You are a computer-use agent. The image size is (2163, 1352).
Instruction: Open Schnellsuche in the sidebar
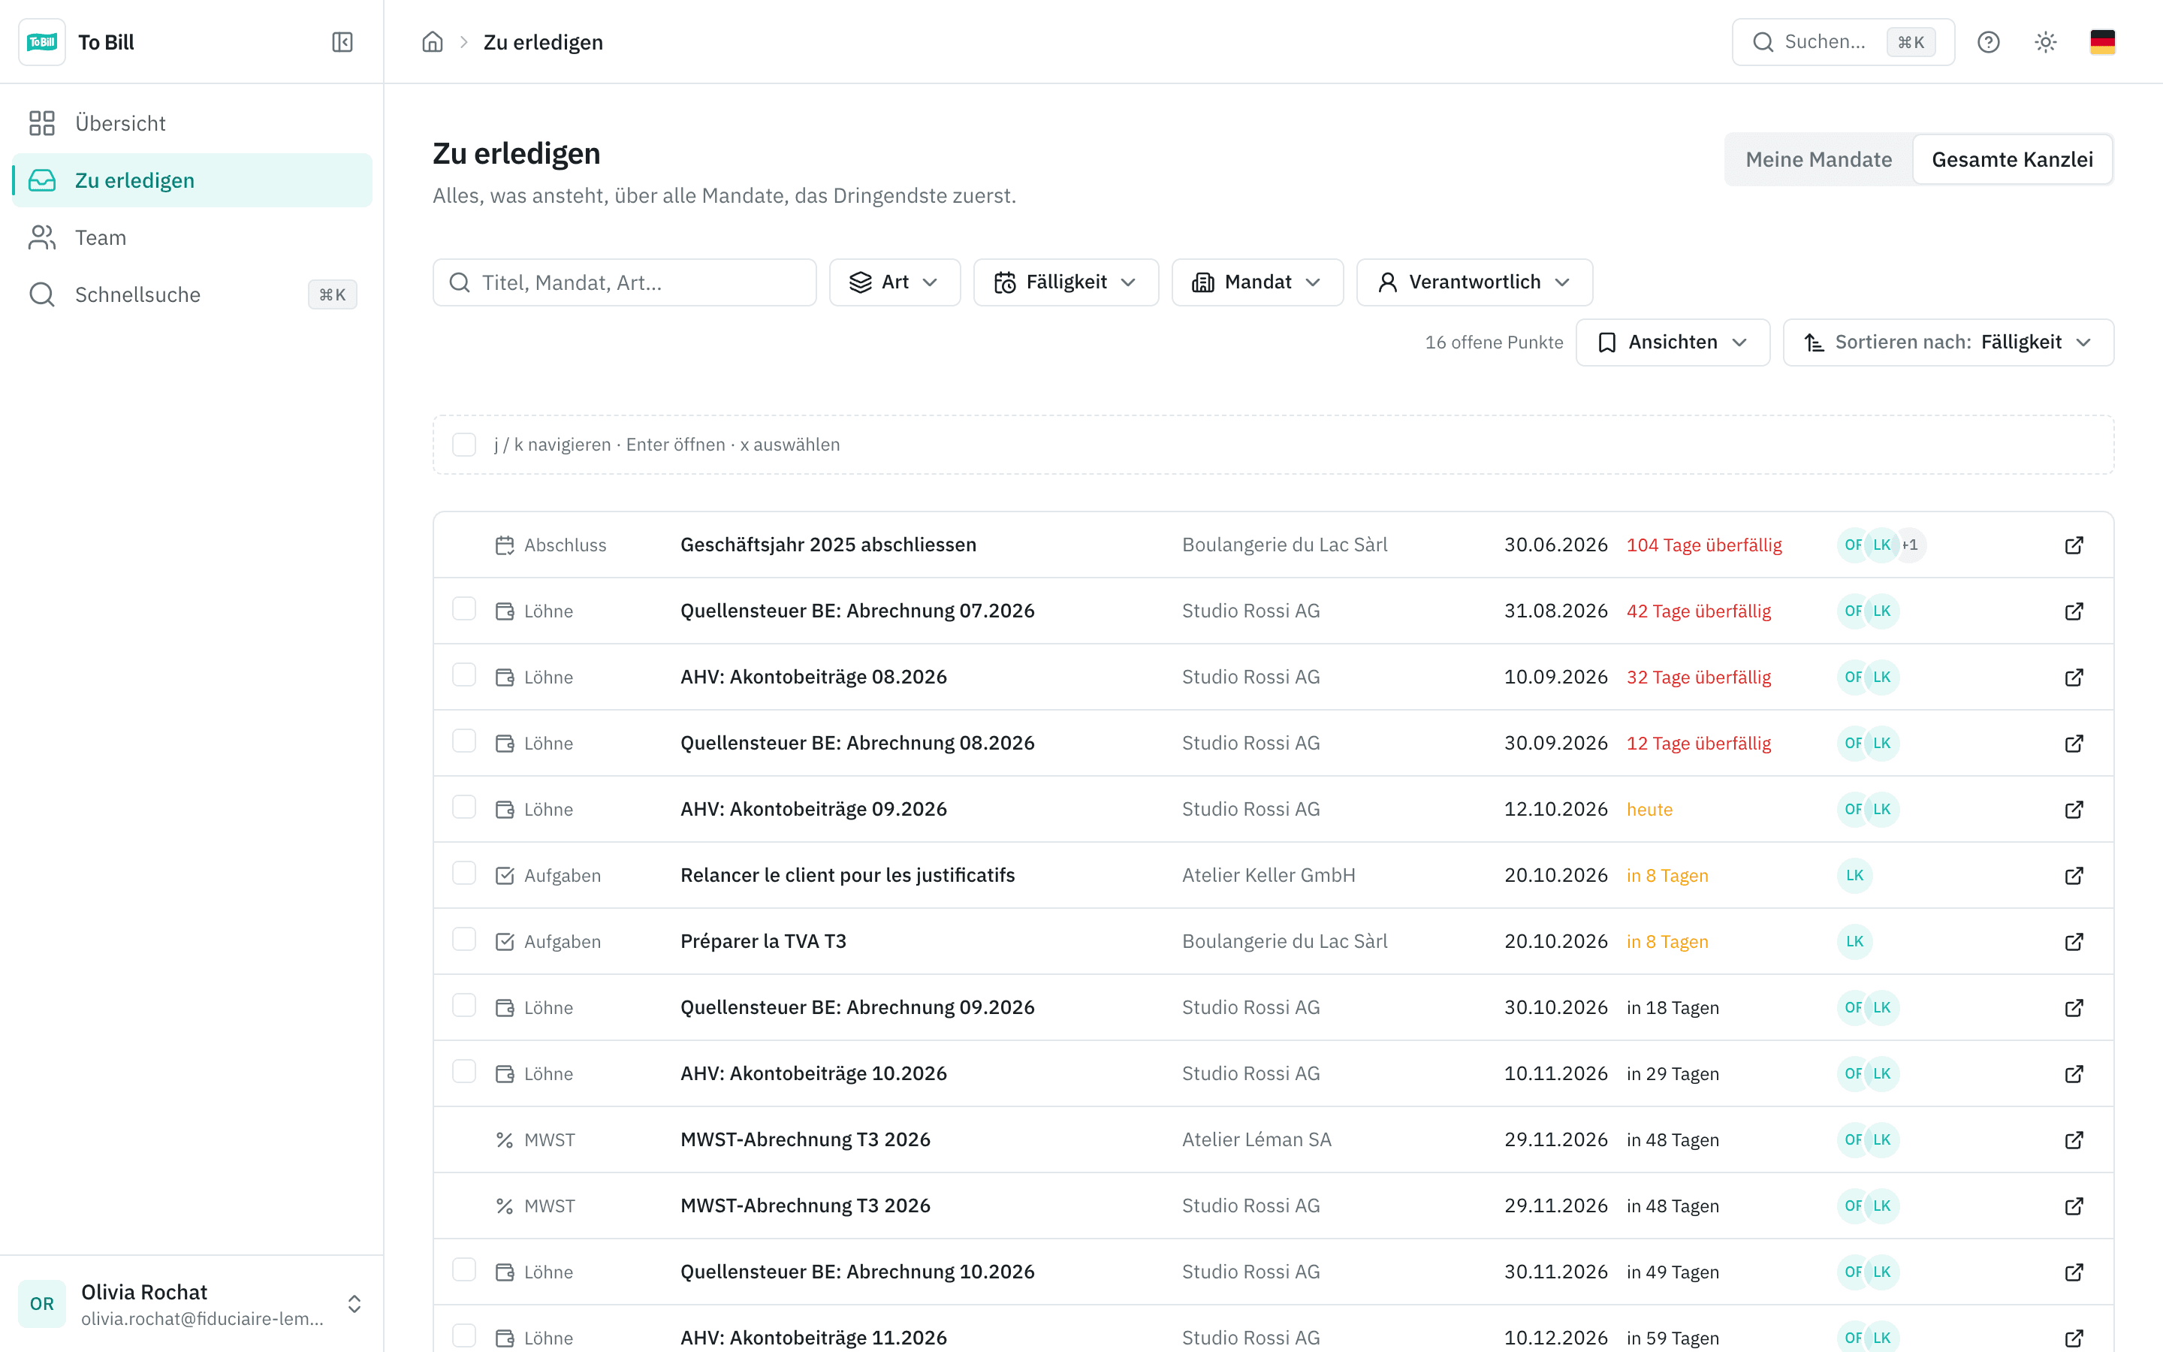coord(192,295)
